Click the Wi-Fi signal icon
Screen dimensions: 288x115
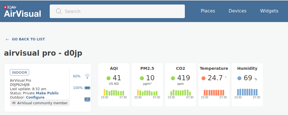(x=87, y=76)
